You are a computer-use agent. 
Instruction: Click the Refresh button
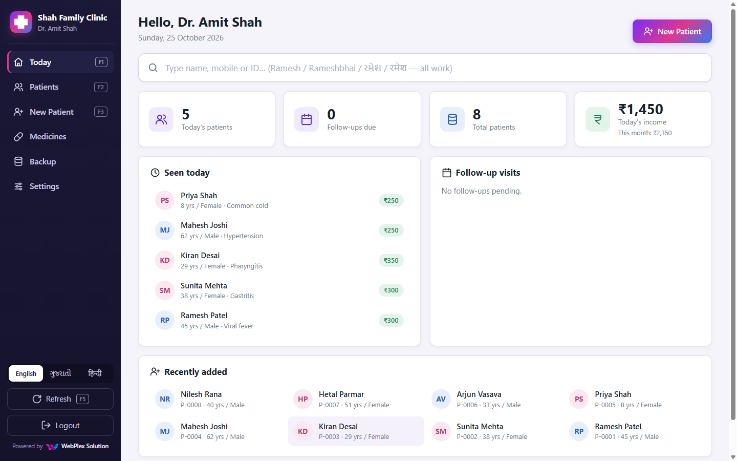point(60,399)
